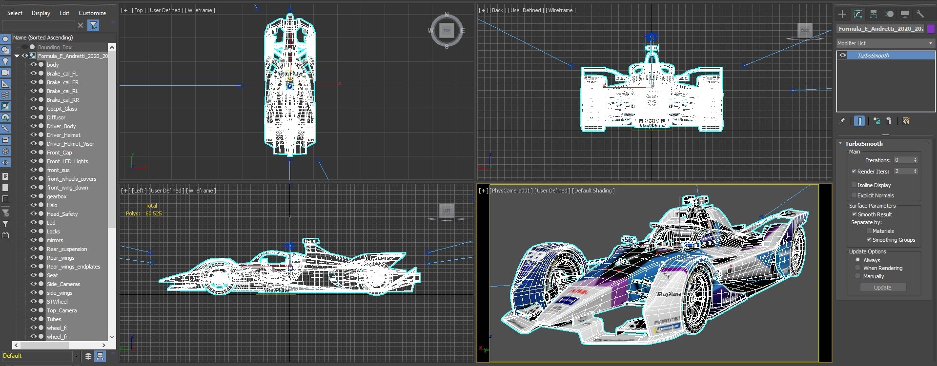Open the Motion command panel tab
This screenshot has height=366, width=937.
pyautogui.click(x=889, y=14)
